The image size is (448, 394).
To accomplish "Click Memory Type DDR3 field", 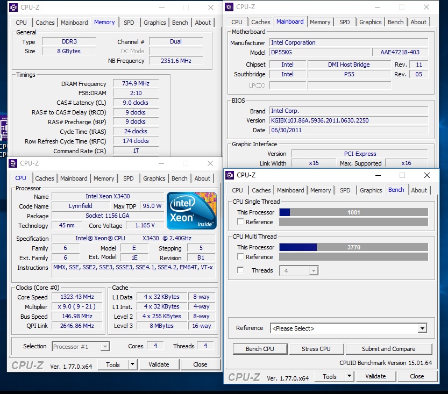I will 69,41.
